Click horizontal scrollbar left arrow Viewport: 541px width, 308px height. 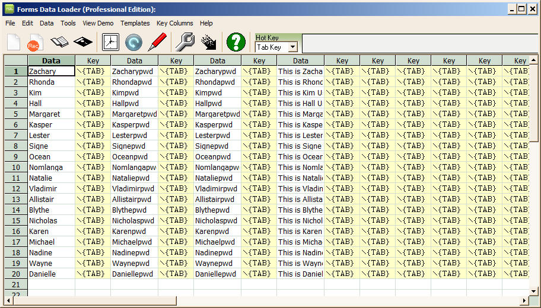[8, 300]
